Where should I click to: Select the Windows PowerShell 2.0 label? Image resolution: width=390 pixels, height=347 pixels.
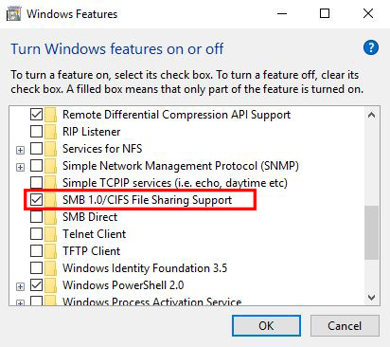click(123, 285)
